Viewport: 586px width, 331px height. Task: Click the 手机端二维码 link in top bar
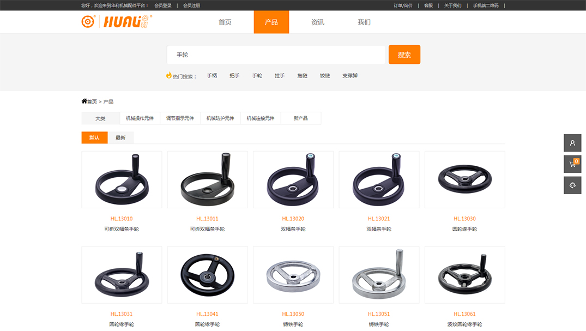coord(485,5)
